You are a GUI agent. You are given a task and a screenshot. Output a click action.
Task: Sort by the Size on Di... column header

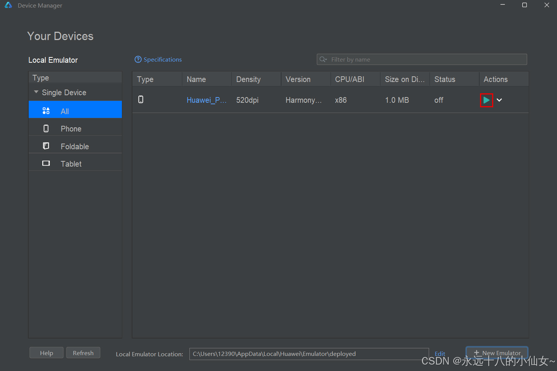405,79
